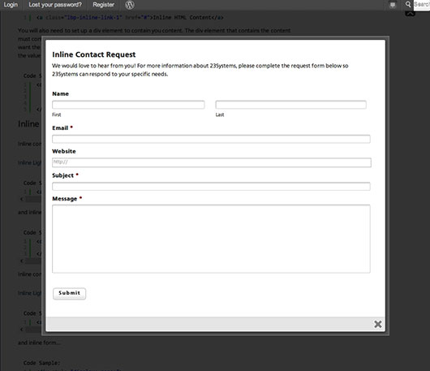Click the magnifying glass search icon
430x371 pixels.
(408, 4)
